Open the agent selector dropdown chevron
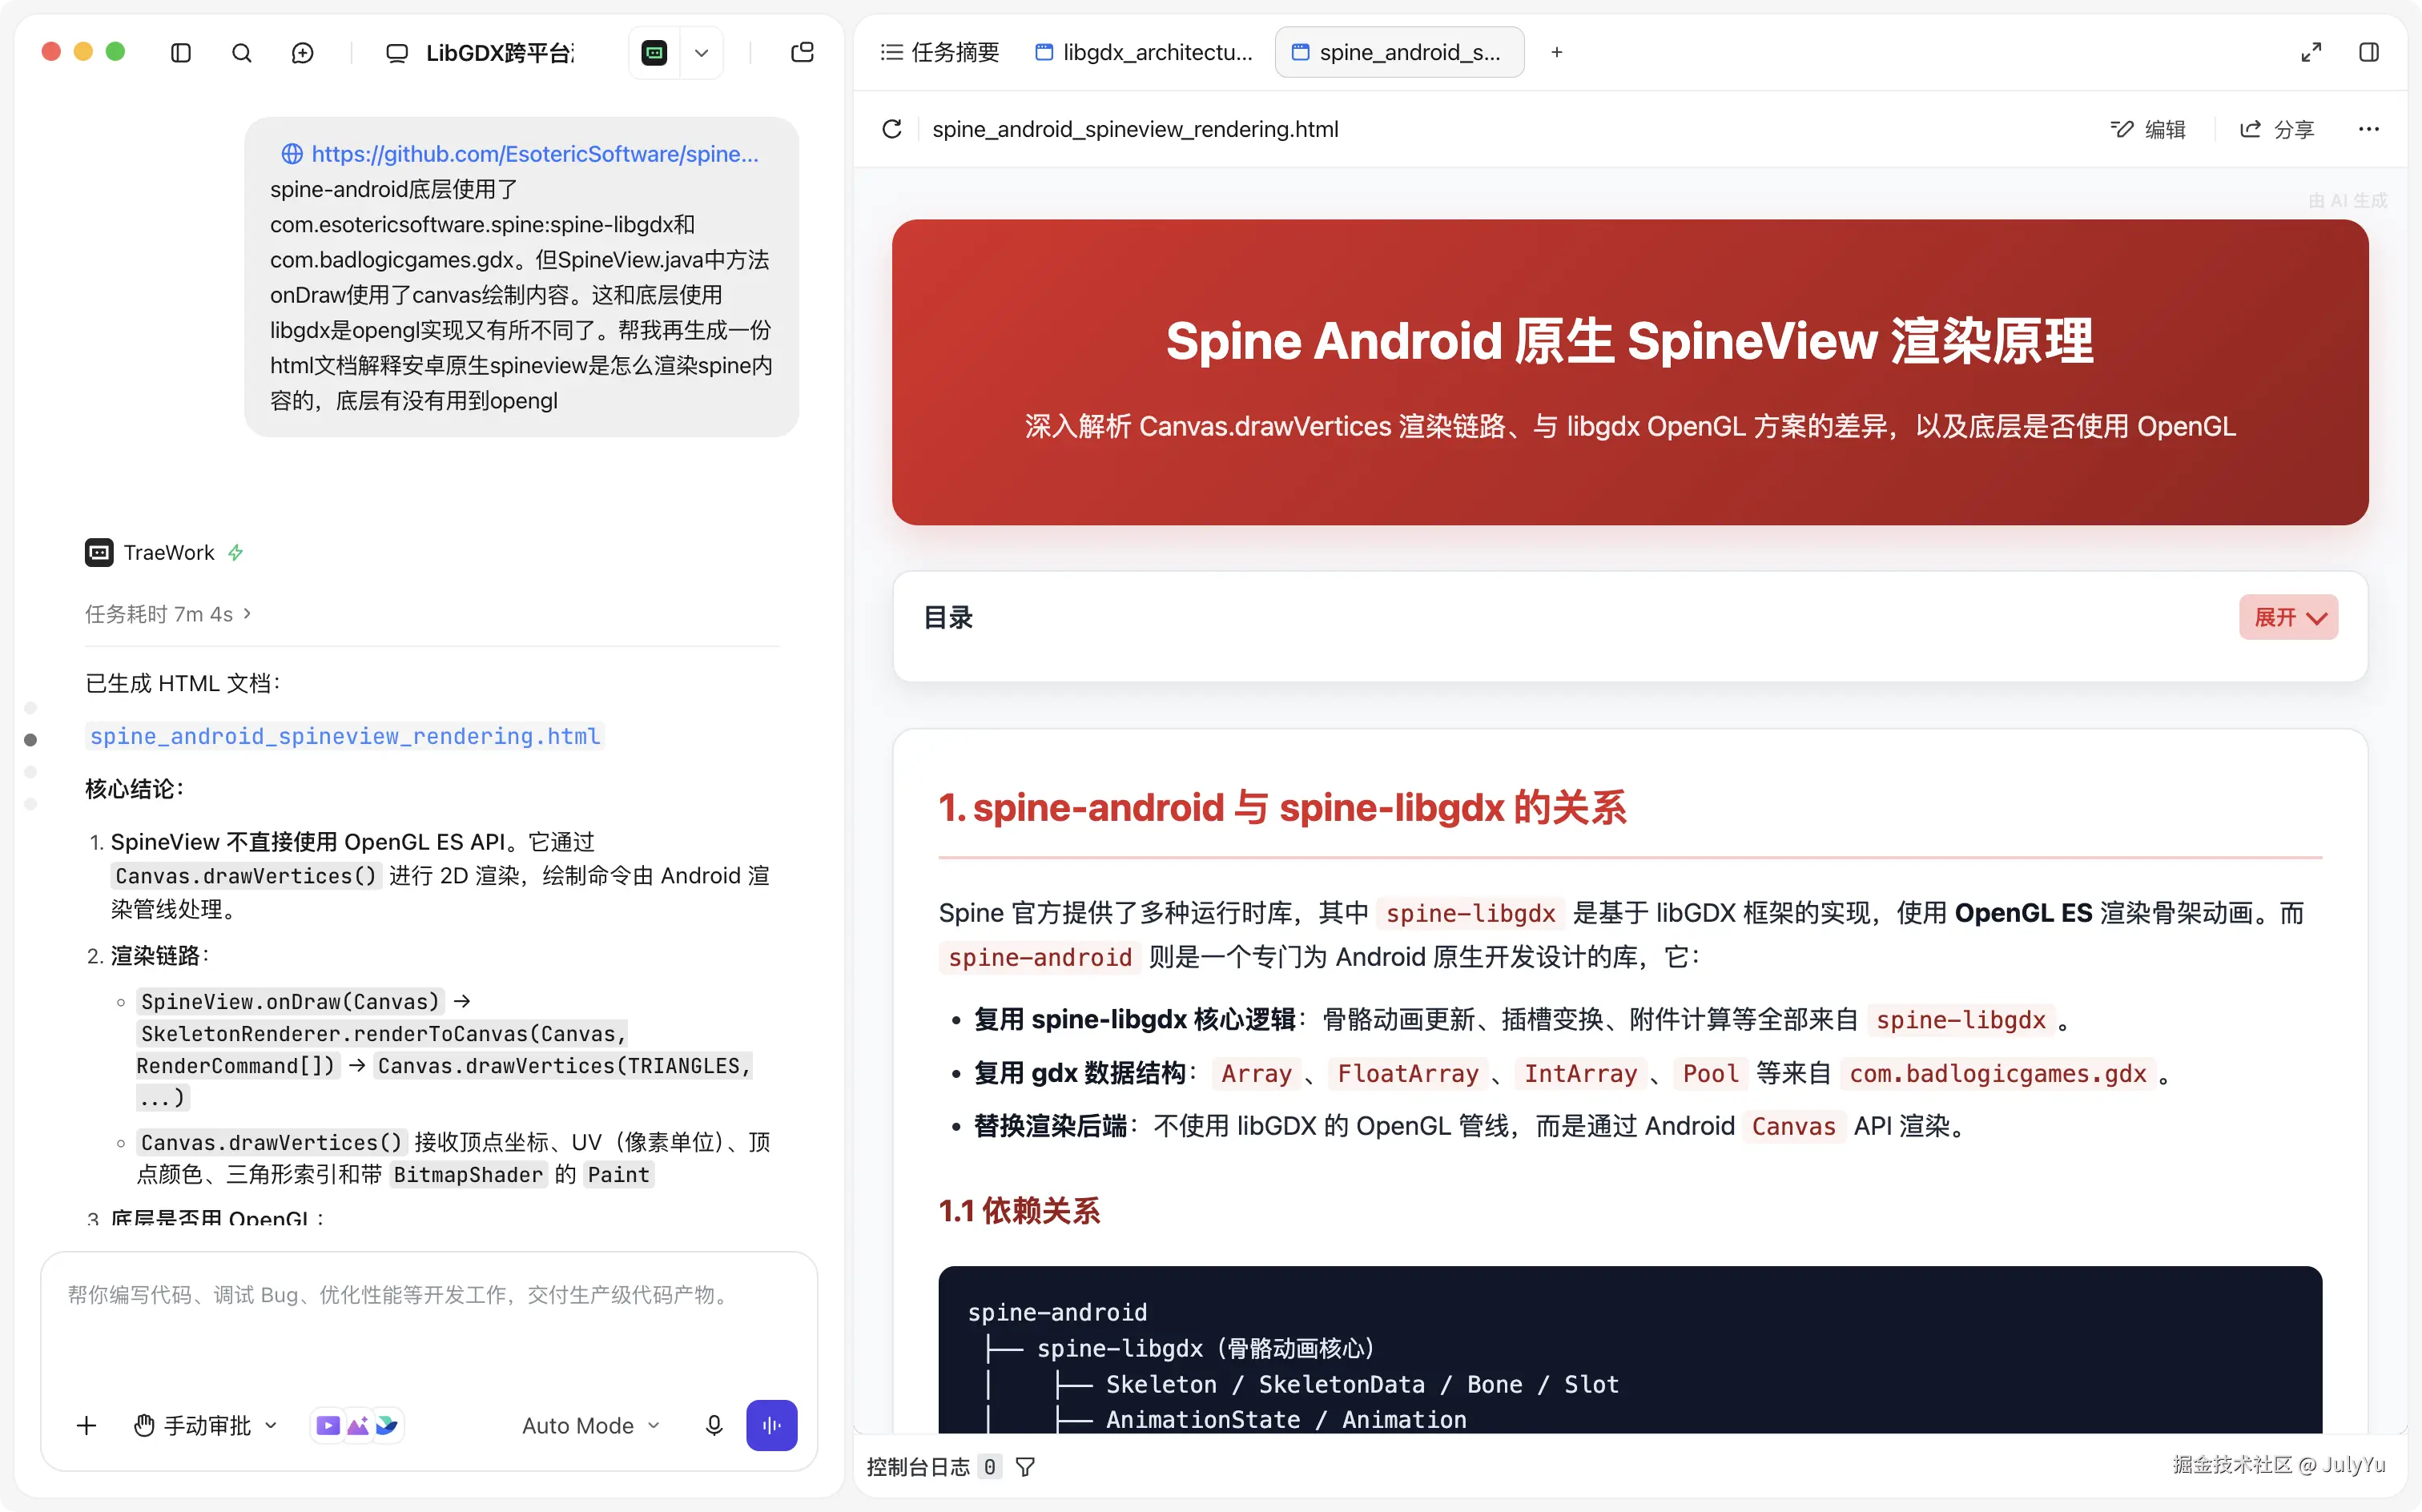Screen dimensions: 2422x1512 click(x=701, y=53)
